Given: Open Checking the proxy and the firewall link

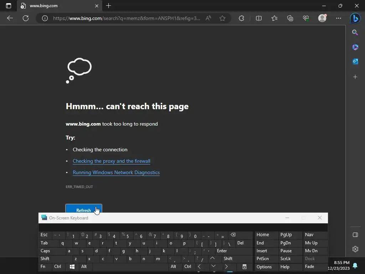Looking at the screenshot, I should 112,161.
